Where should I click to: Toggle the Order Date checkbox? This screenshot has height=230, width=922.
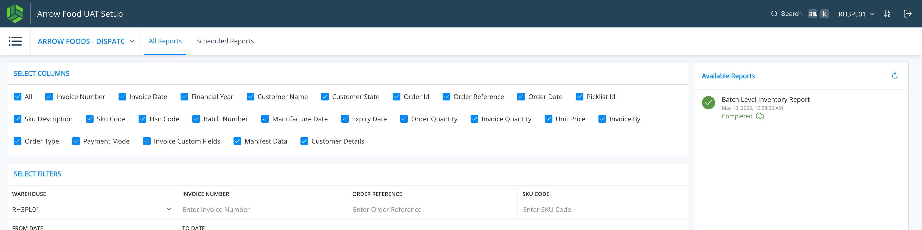pyautogui.click(x=521, y=97)
